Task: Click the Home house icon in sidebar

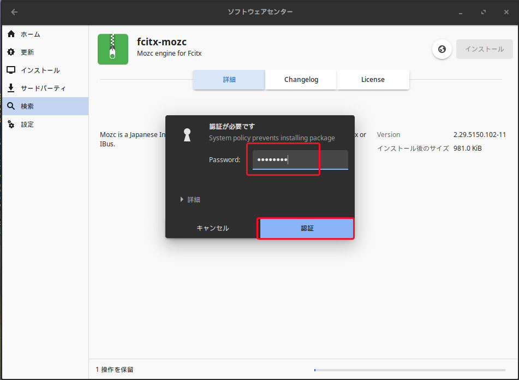Action: [11, 34]
